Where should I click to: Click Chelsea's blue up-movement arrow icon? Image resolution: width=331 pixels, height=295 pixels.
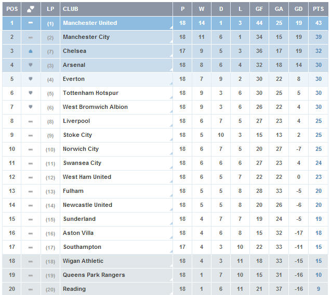(31, 51)
